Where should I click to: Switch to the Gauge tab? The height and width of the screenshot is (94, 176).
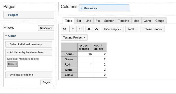tap(160, 21)
